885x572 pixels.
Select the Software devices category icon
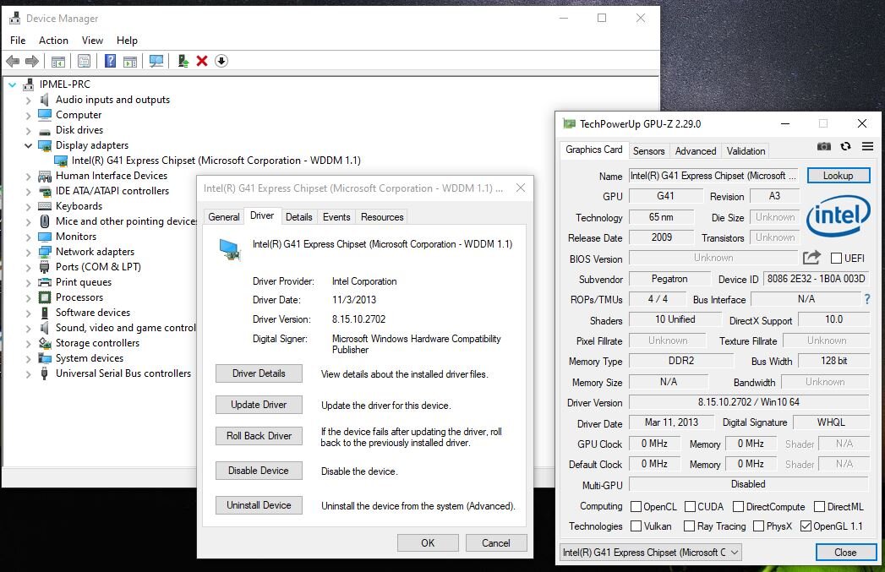click(45, 313)
